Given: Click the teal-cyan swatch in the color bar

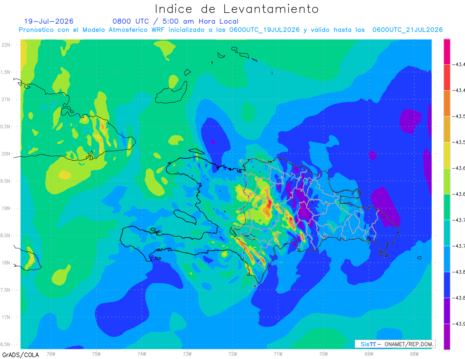Looking at the screenshot, I should (447, 233).
